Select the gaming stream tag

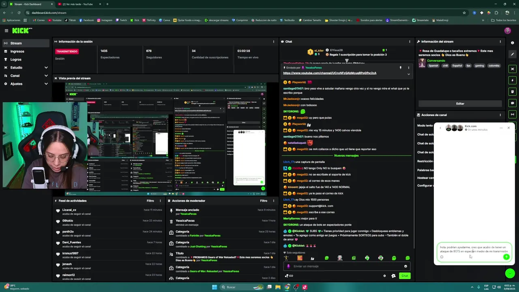point(480,66)
